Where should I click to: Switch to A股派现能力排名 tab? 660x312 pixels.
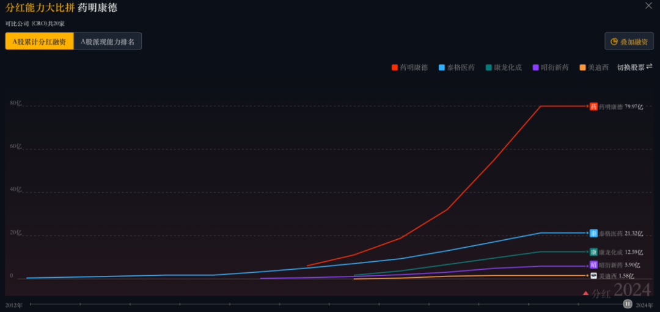108,42
